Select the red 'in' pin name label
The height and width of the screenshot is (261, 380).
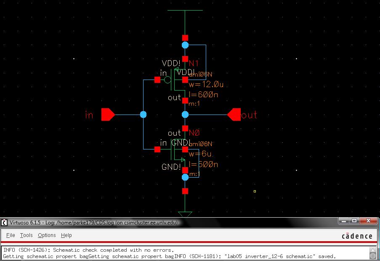coord(89,115)
